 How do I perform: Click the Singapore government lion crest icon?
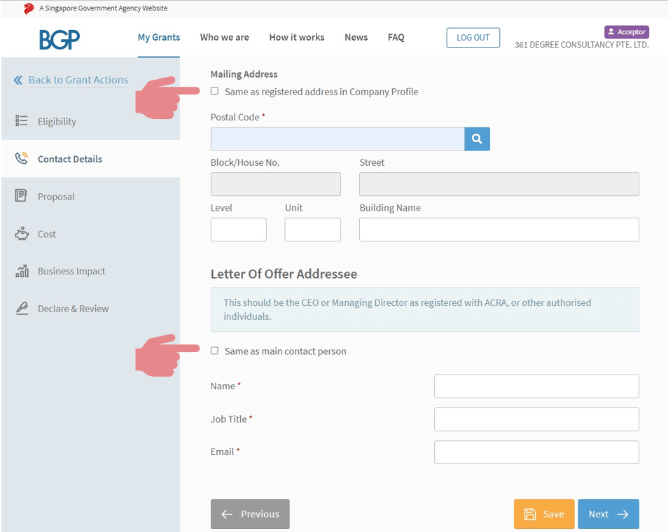click(29, 8)
